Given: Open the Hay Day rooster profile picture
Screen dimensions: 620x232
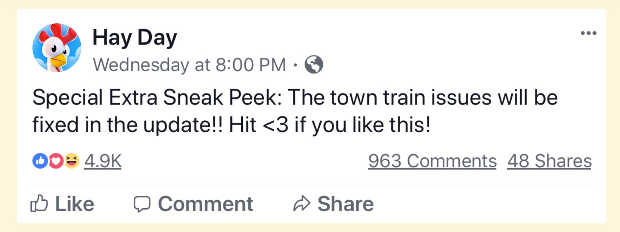Looking at the screenshot, I should [57, 48].
